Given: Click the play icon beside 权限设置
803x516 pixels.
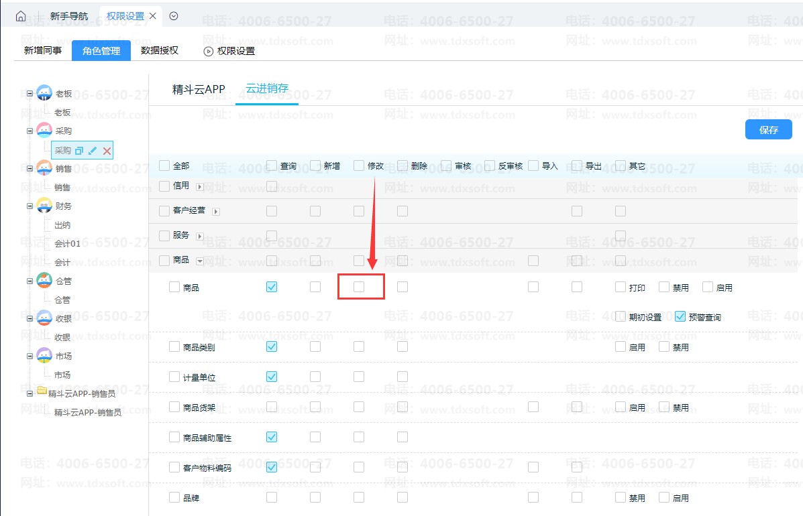Looking at the screenshot, I should click(208, 51).
